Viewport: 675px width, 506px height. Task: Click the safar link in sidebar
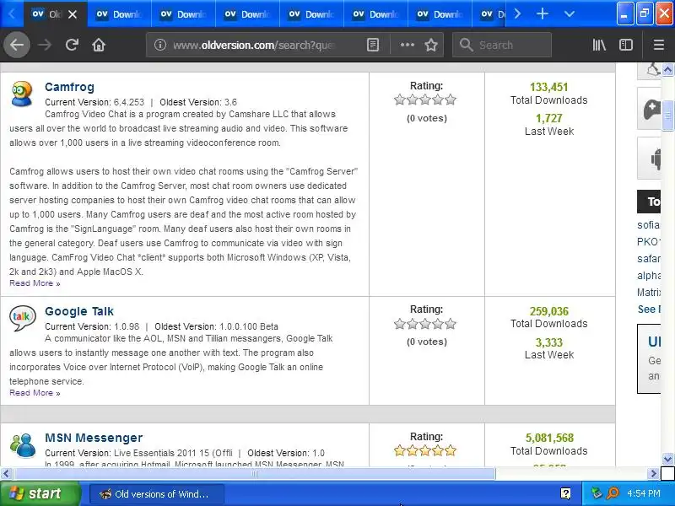648,259
